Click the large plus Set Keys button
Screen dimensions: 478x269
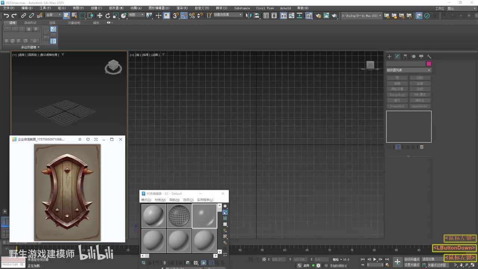[398, 262]
